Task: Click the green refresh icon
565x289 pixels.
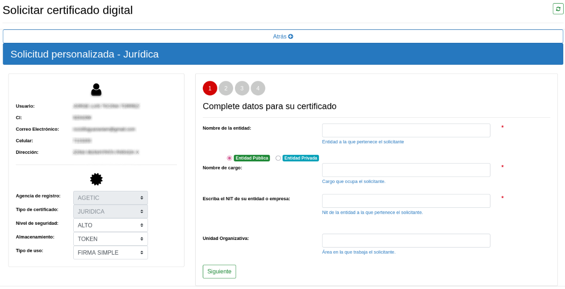Action: pyautogui.click(x=558, y=9)
